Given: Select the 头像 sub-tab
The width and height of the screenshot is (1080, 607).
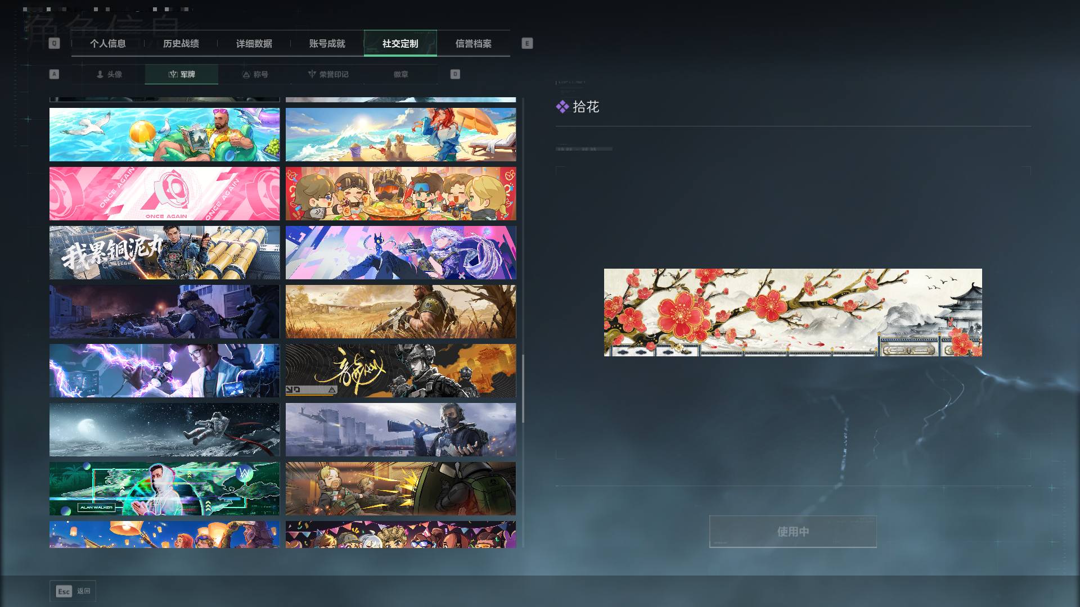Looking at the screenshot, I should pyautogui.click(x=109, y=74).
